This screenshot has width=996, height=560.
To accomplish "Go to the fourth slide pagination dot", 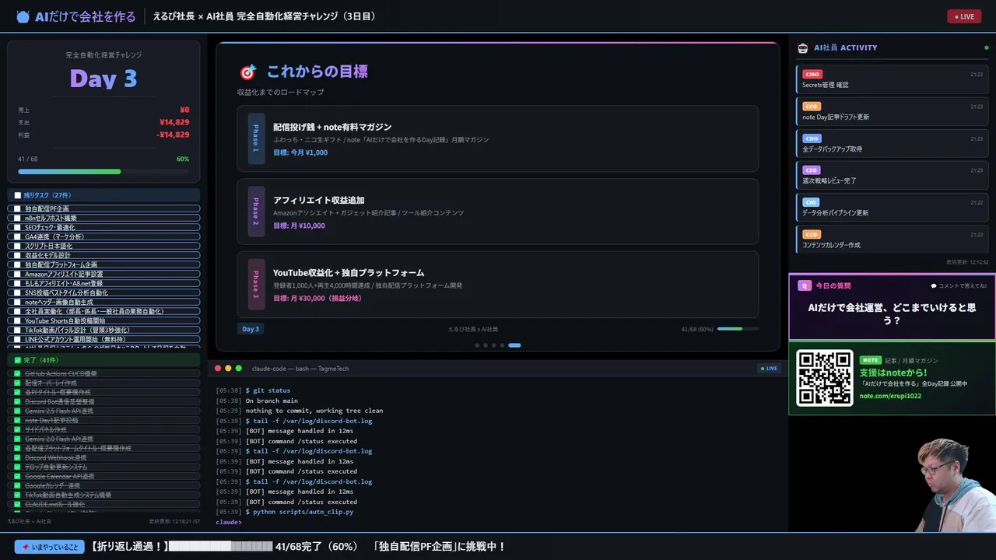I will click(502, 345).
